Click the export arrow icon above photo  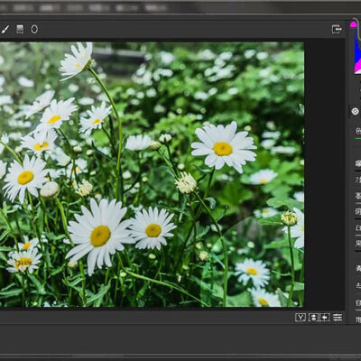(x=337, y=29)
